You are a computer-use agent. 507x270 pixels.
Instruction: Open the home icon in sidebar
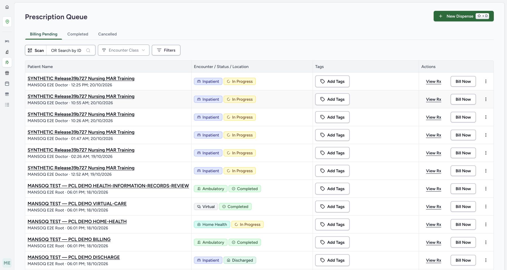pyautogui.click(x=7, y=7)
